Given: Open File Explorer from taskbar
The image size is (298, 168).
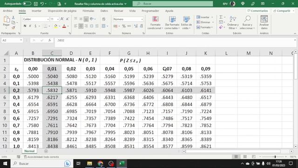Looking at the screenshot, I should pyautogui.click(x=89, y=163).
